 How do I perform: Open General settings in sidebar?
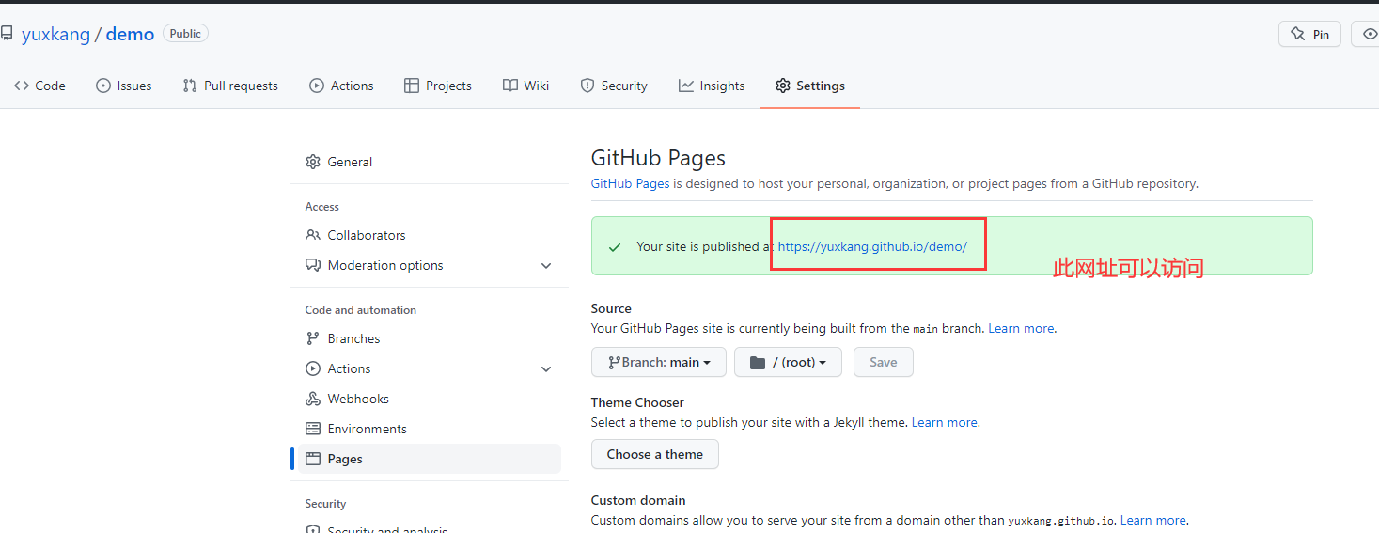[x=426, y=162]
